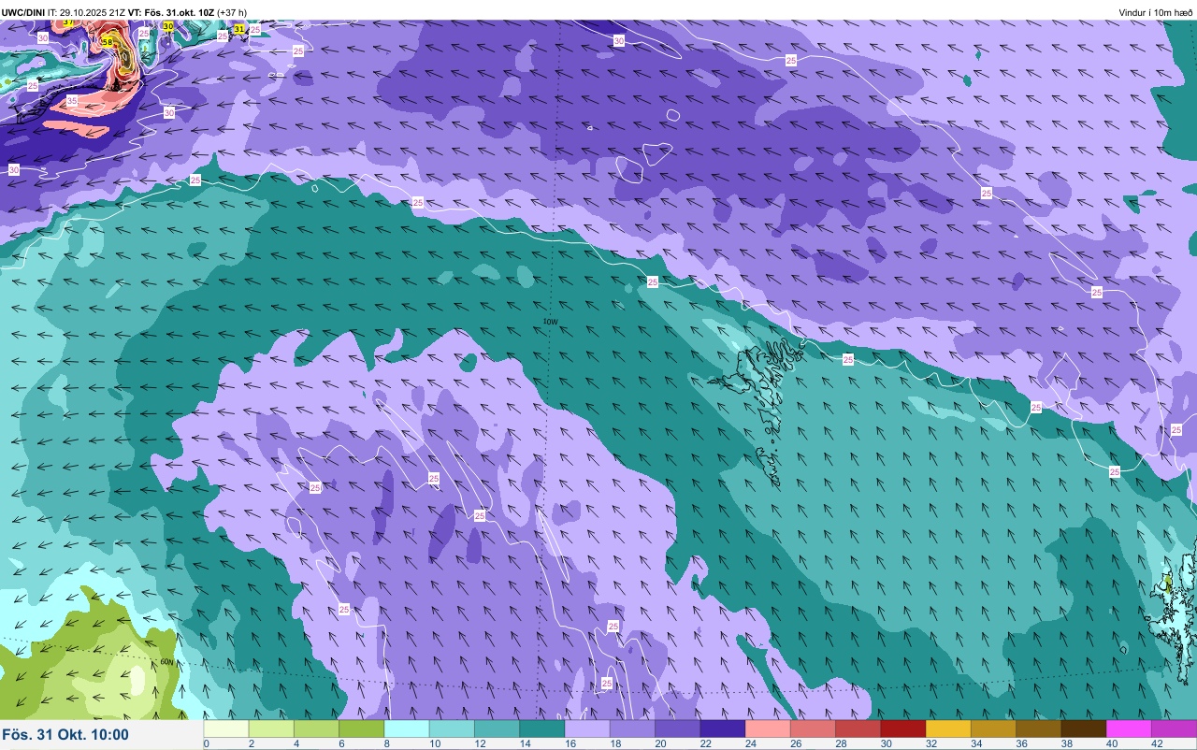Click the 20–22 violet legend swatch

point(677,728)
